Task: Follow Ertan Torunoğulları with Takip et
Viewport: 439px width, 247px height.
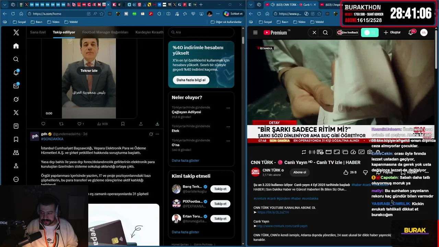Action: tap(220, 219)
